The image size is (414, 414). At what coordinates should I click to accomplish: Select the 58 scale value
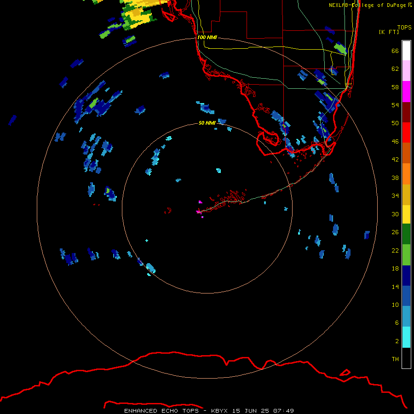click(x=395, y=87)
